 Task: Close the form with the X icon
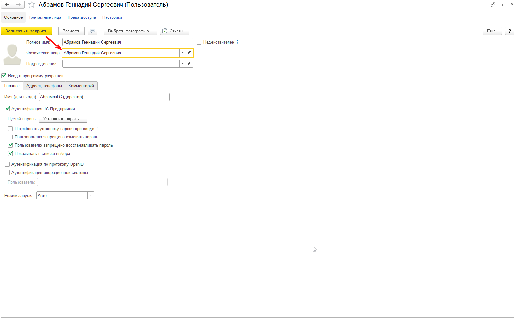512,4
